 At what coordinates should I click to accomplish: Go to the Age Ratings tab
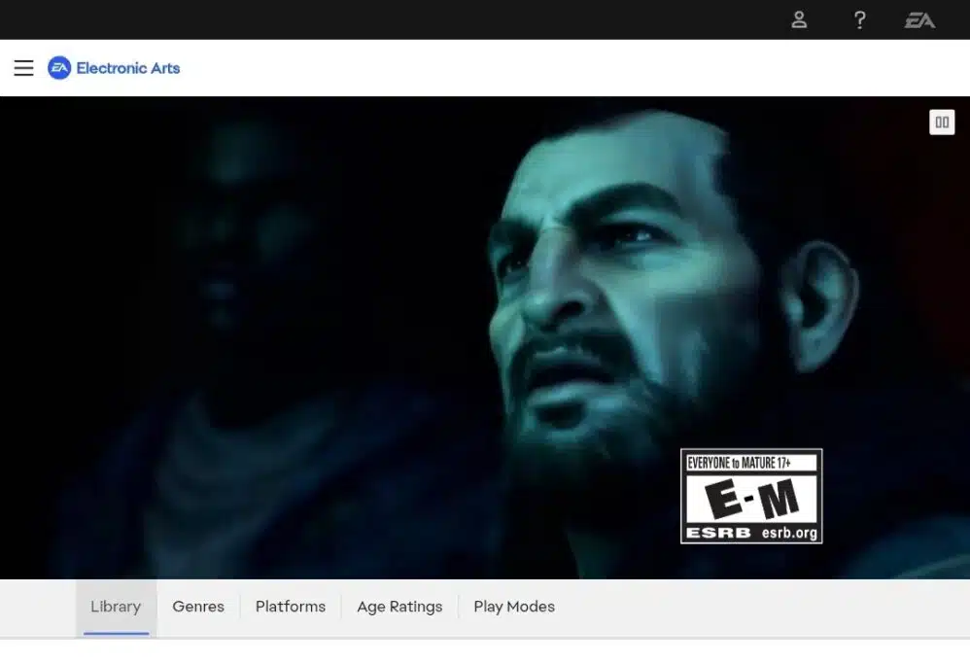(x=399, y=607)
